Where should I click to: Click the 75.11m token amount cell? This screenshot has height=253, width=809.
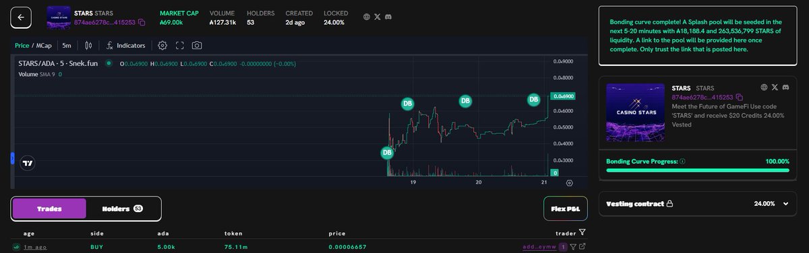[236, 248]
